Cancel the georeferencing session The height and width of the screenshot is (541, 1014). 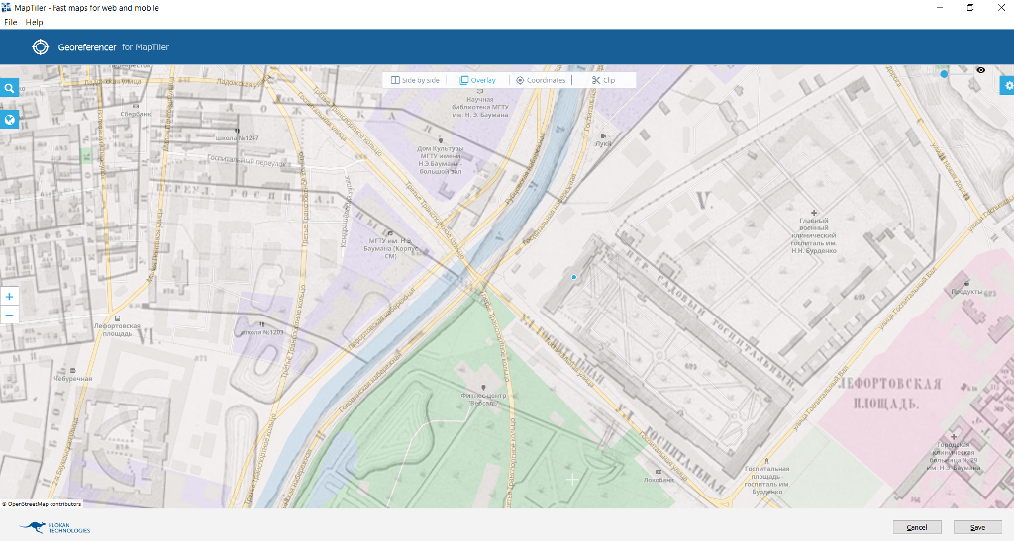[x=917, y=527]
